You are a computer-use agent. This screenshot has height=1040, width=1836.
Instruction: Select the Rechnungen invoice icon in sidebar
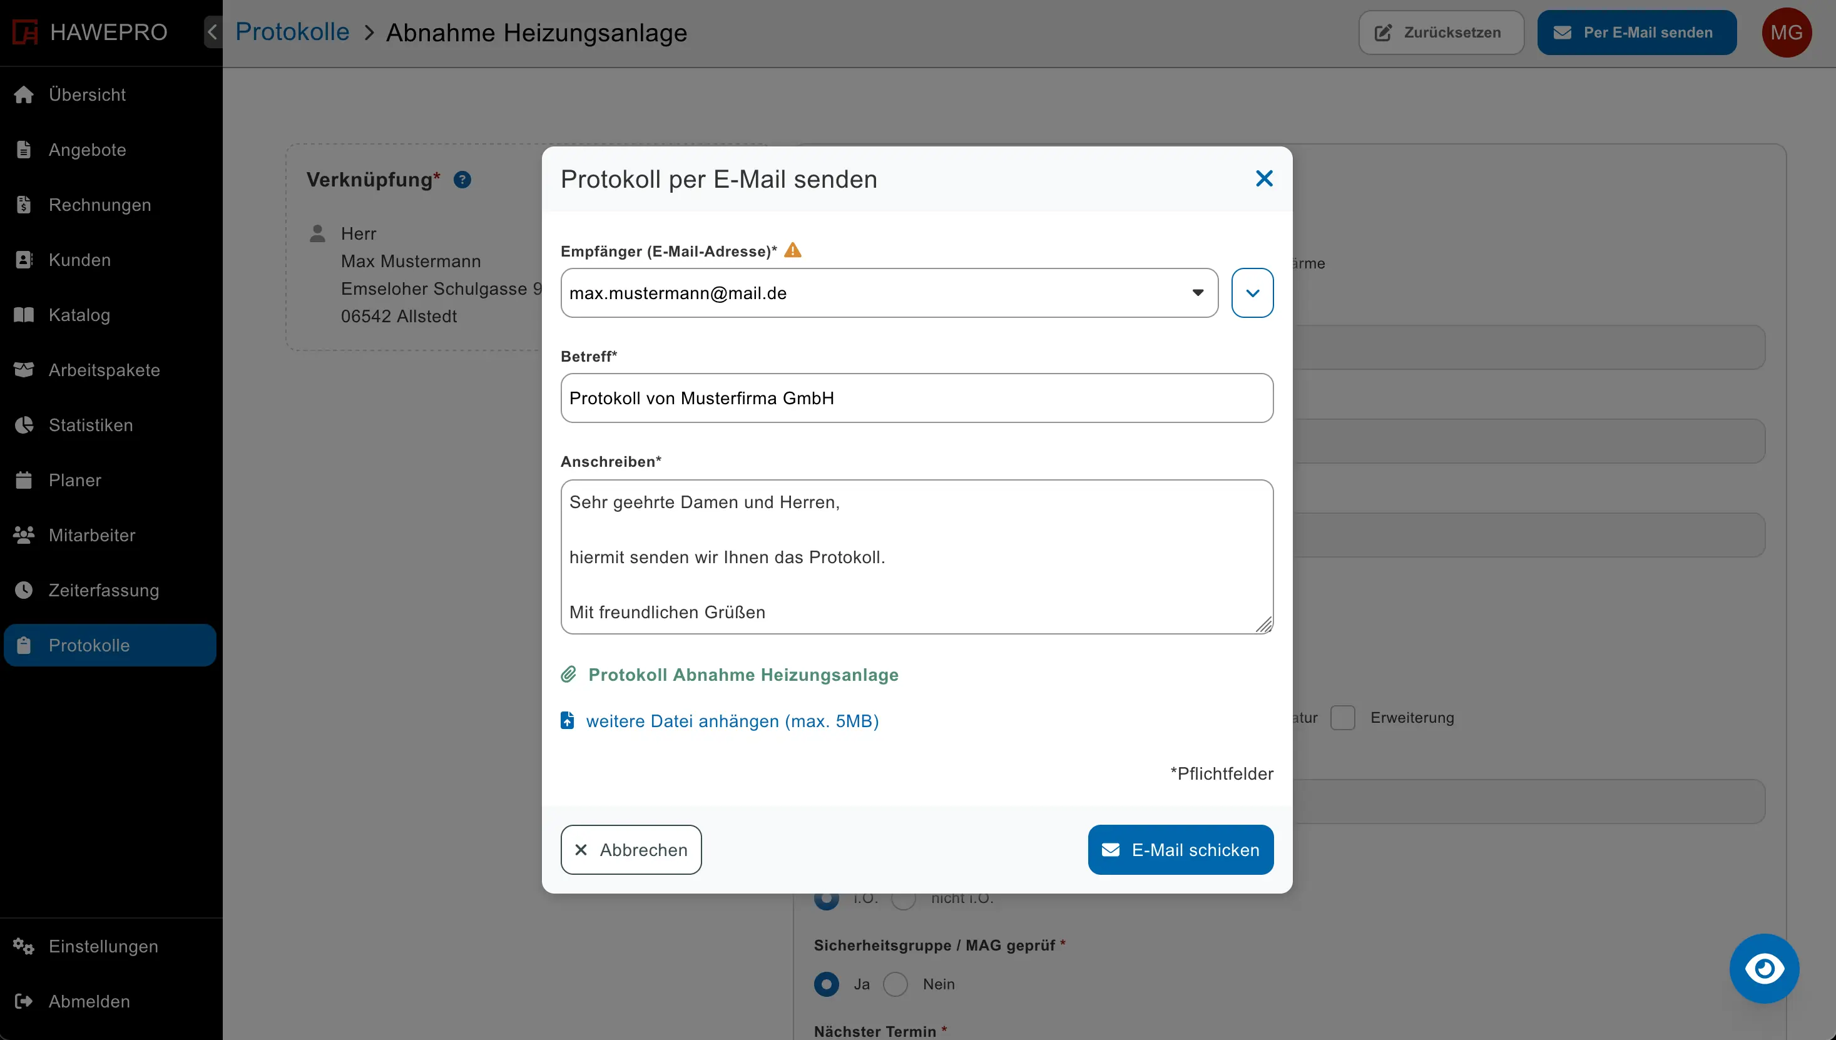coord(24,205)
